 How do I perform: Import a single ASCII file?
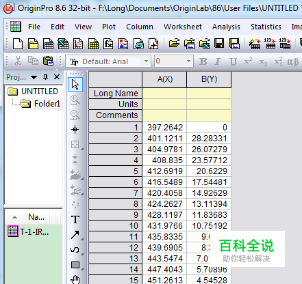point(270,44)
